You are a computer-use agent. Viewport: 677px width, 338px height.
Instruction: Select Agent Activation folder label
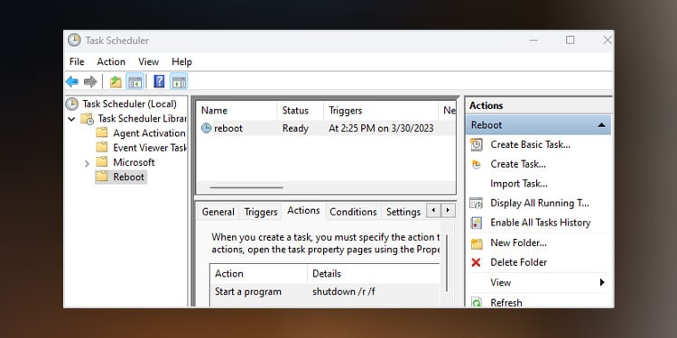(149, 133)
